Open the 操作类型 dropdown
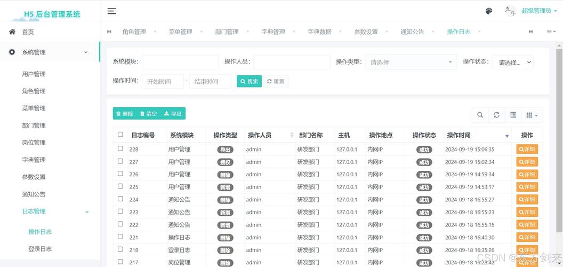The height and width of the screenshot is (267, 563). (411, 62)
